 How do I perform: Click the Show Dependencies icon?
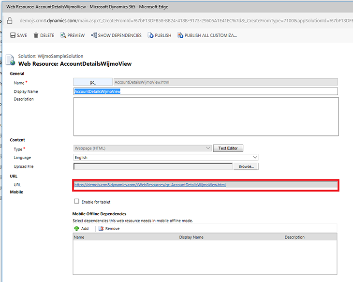[x=94, y=35]
